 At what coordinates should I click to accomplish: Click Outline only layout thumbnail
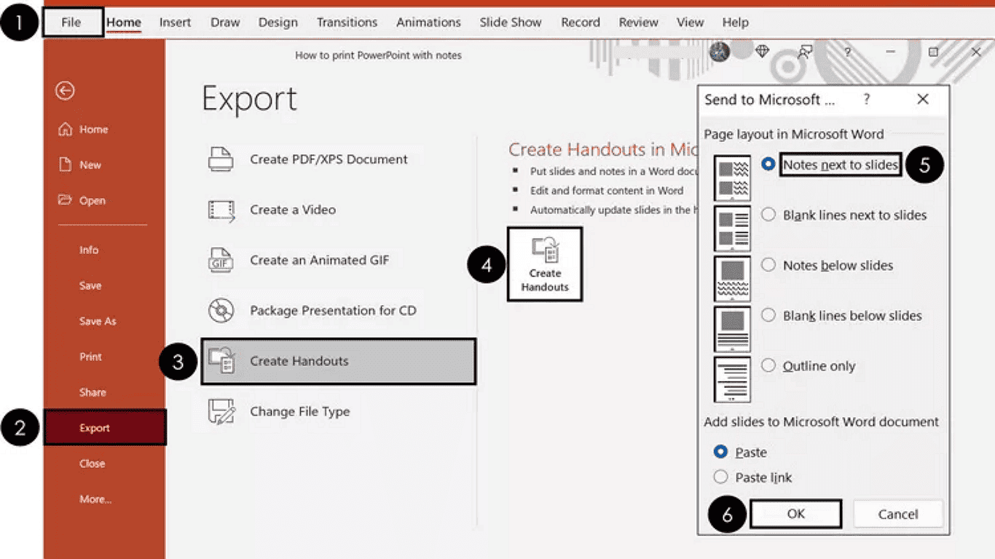tap(733, 379)
